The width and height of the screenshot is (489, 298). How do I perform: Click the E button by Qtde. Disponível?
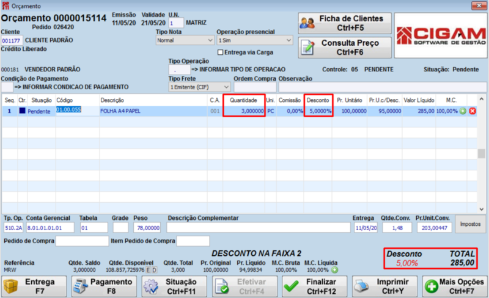148,271
